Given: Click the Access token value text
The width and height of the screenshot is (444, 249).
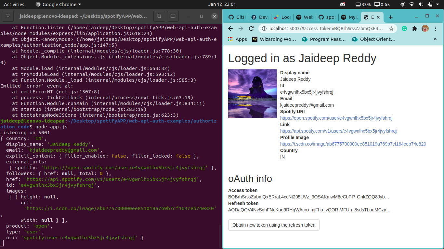Looking at the screenshot, I should pyautogui.click(x=308, y=197).
